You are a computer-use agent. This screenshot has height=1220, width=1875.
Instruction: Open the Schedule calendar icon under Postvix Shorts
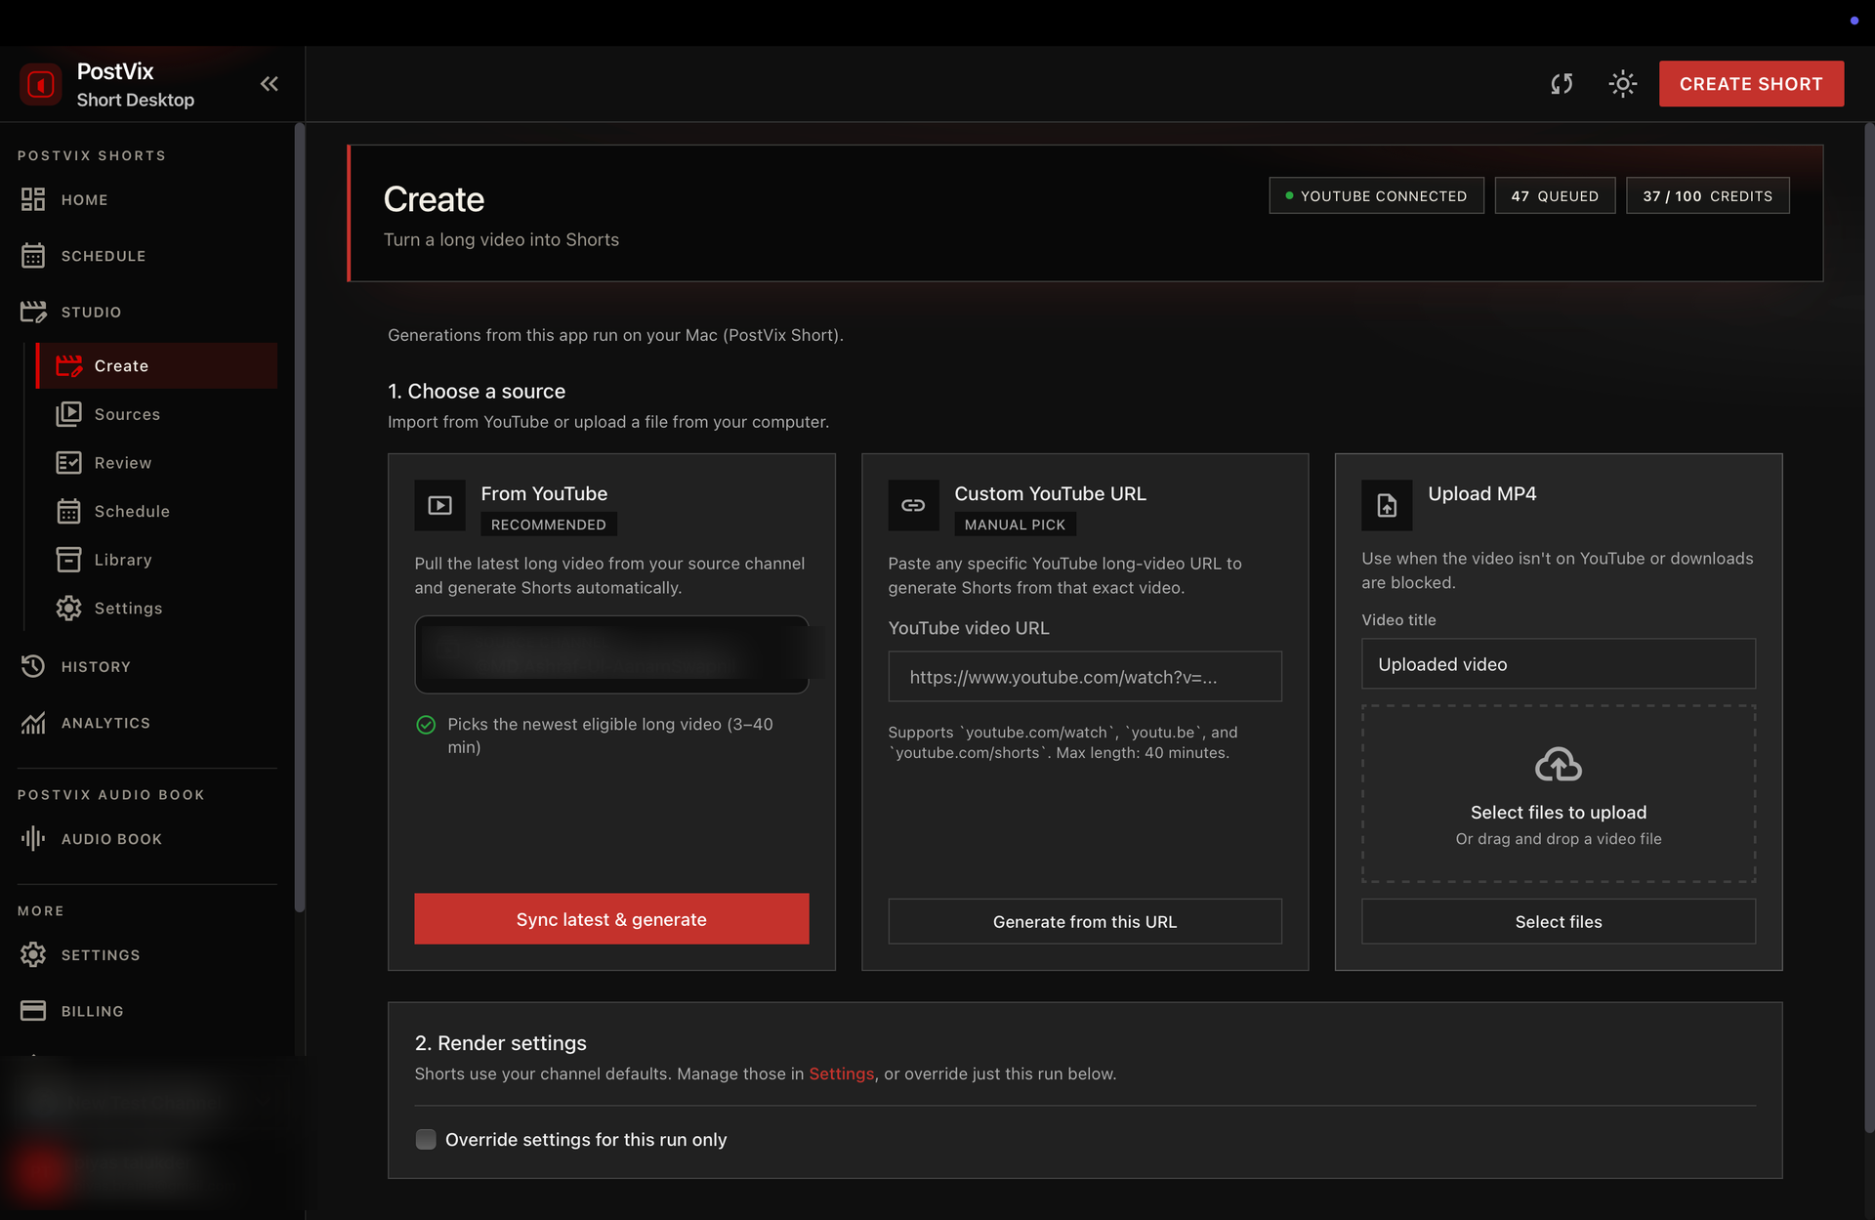coord(33,256)
